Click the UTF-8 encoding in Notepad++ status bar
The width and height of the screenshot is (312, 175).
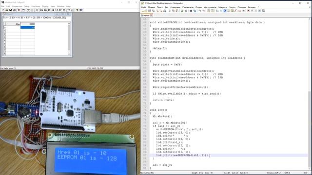[x=287, y=173]
